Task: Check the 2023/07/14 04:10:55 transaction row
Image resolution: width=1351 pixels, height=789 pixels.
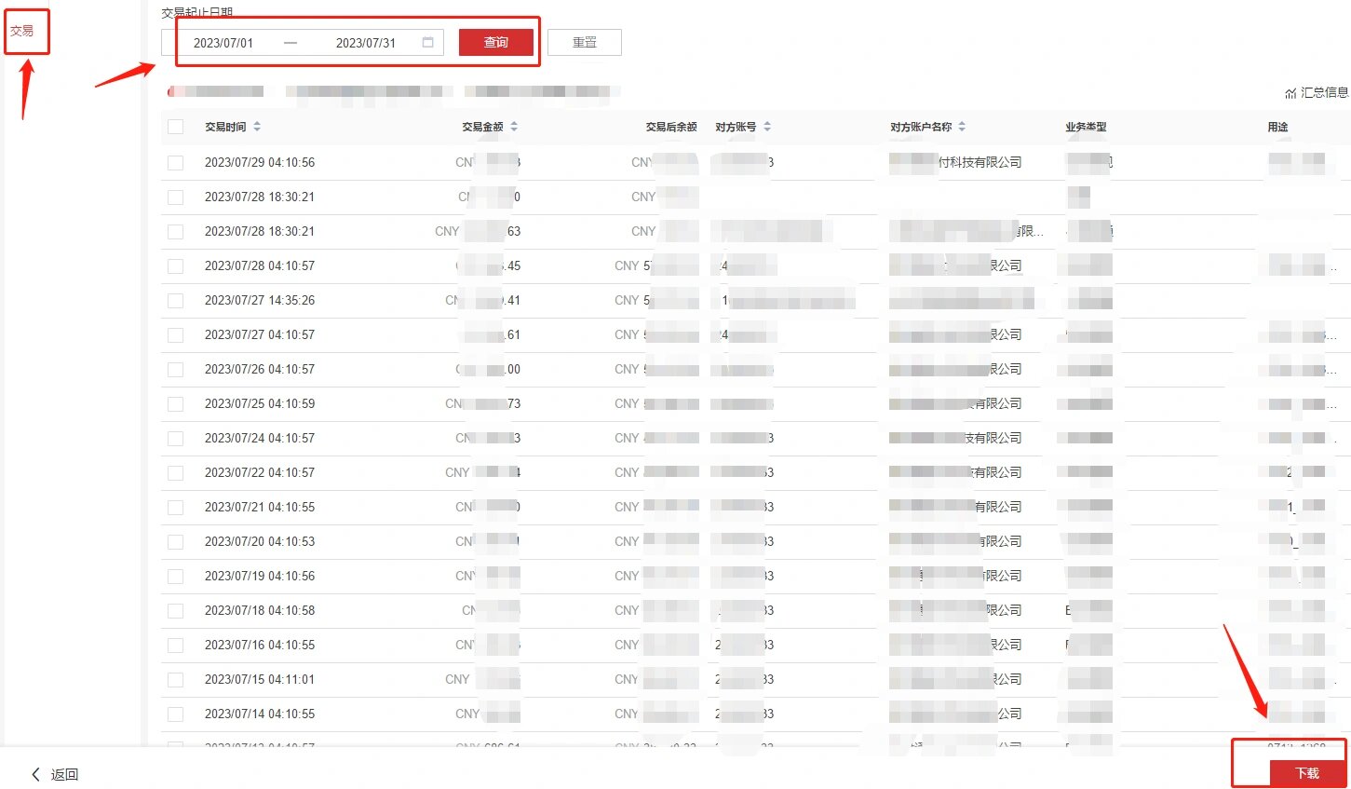Action: pos(175,714)
